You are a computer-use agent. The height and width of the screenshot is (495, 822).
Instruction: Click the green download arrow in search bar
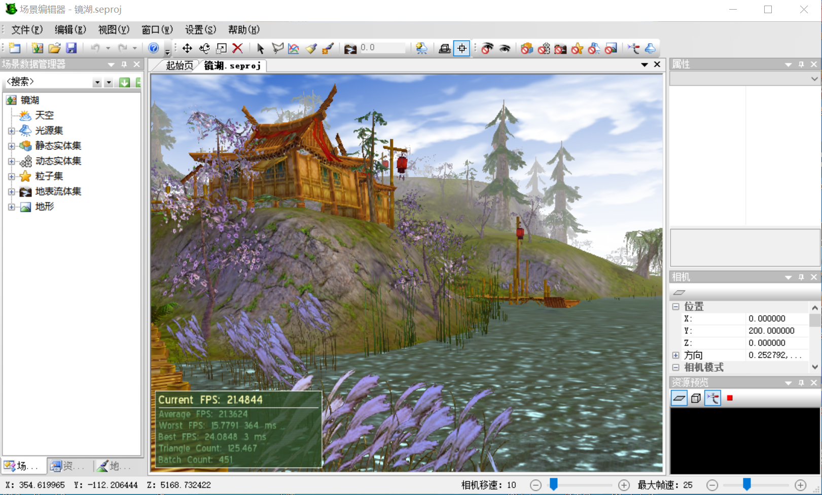(124, 82)
